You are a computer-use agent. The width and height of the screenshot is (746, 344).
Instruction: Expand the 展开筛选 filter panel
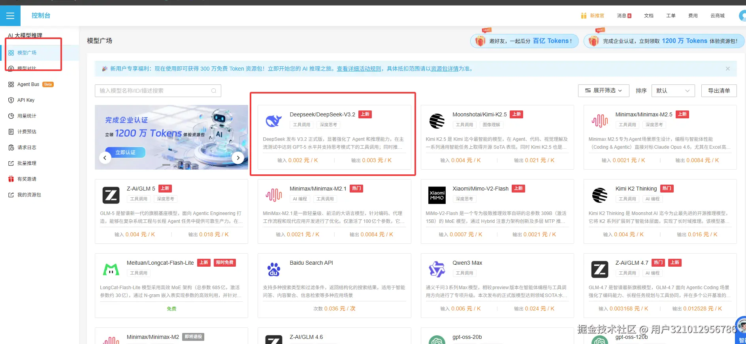(603, 91)
